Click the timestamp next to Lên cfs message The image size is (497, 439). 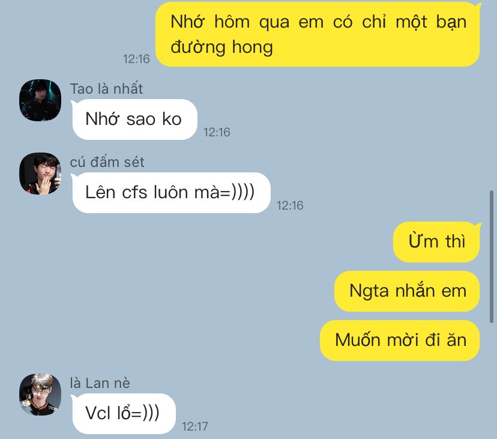pyautogui.click(x=290, y=205)
